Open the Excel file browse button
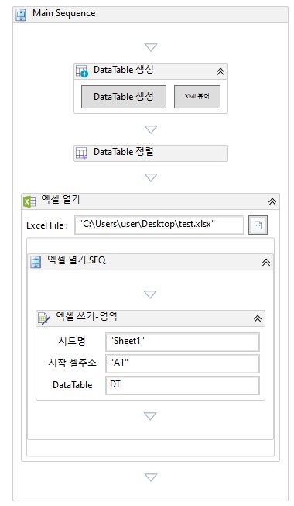 click(x=258, y=225)
